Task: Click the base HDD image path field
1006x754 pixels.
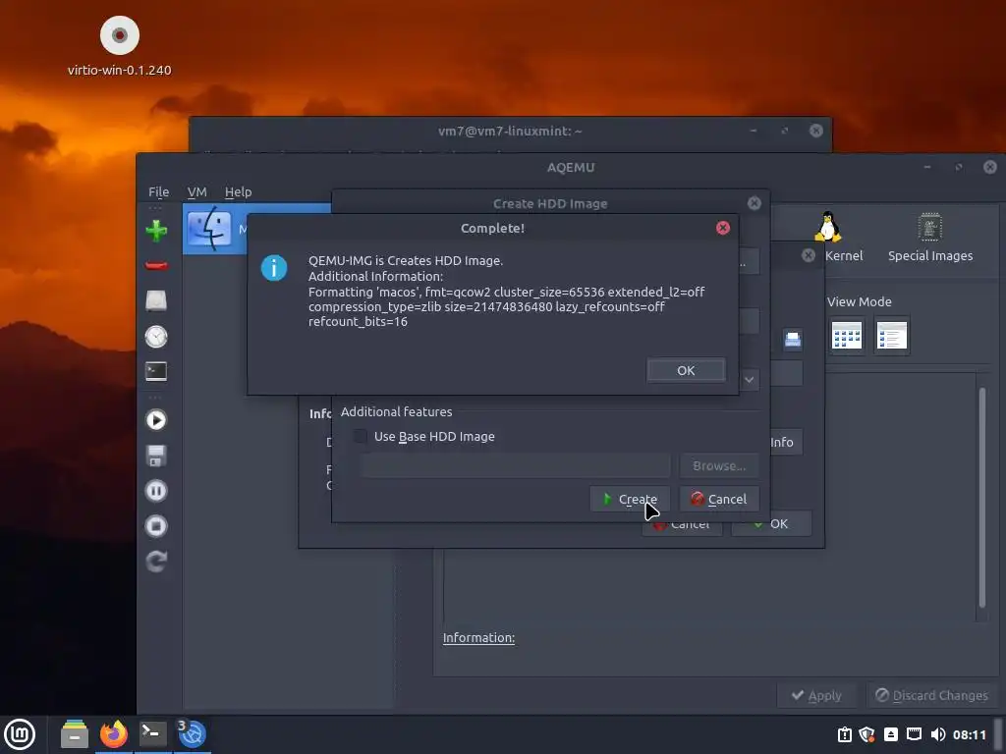Action: (515, 465)
